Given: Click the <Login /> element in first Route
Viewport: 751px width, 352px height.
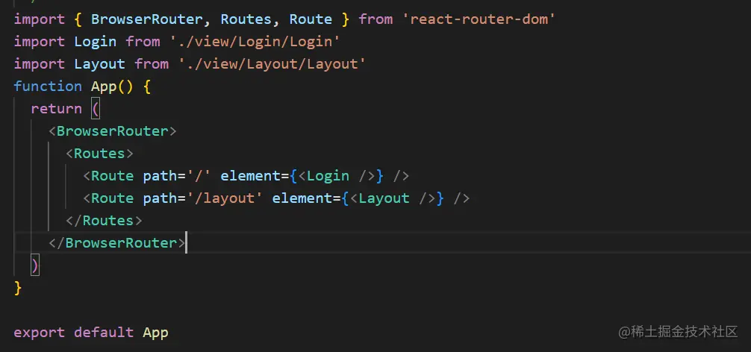Looking at the screenshot, I should click(337, 176).
